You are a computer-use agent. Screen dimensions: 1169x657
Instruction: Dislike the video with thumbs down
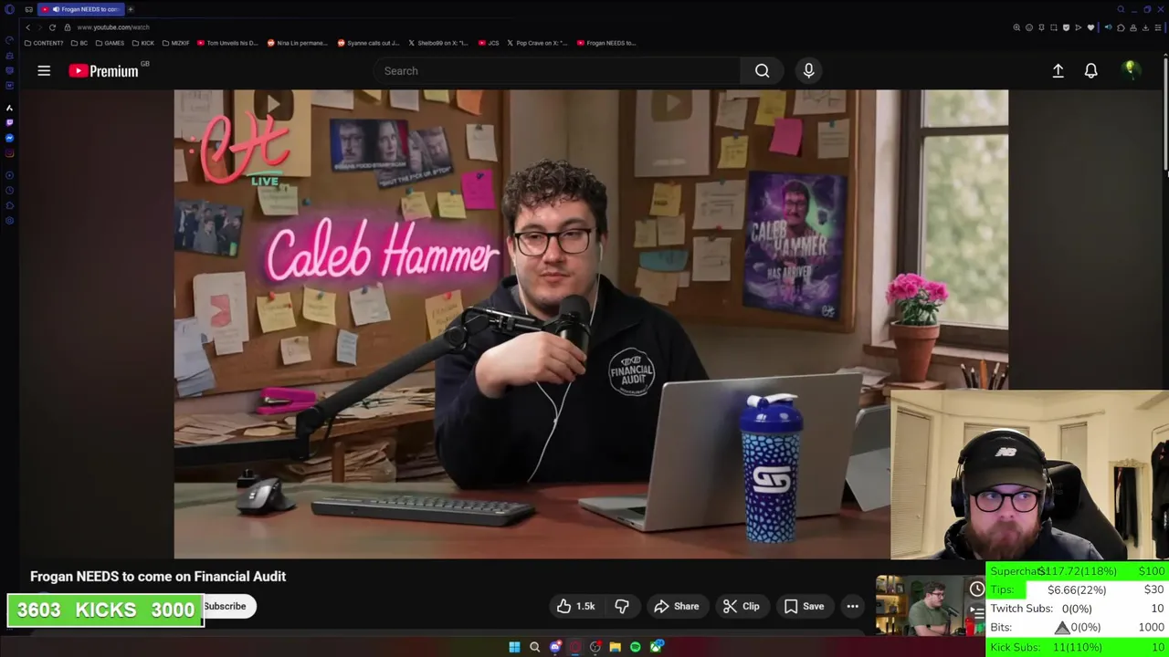click(622, 606)
